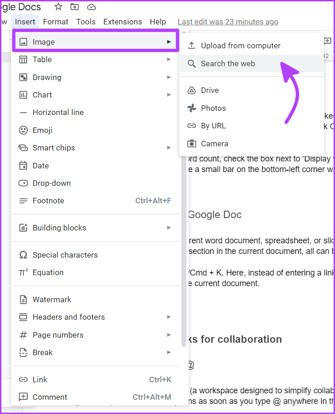The width and height of the screenshot is (335, 414).
Task: Click the Date calendar icon
Action: [x=23, y=166]
